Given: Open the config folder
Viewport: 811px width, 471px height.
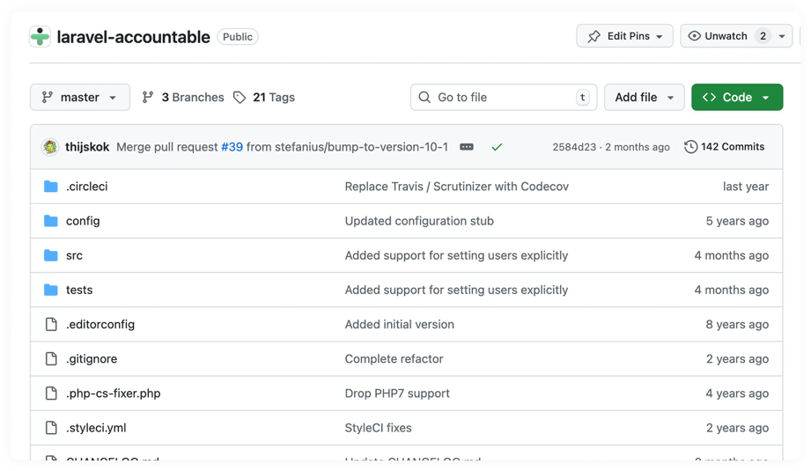Looking at the screenshot, I should pyautogui.click(x=83, y=221).
